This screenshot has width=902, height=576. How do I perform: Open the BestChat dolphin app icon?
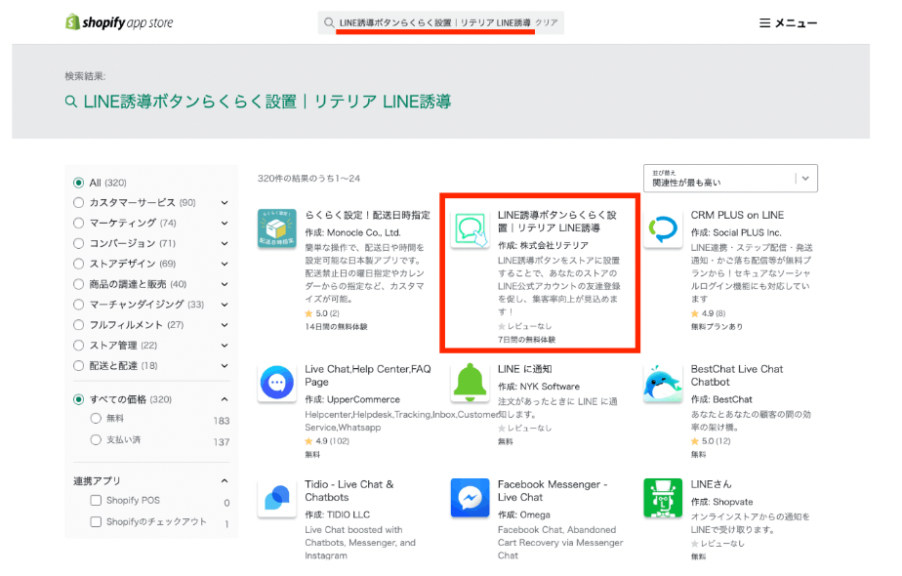click(663, 382)
